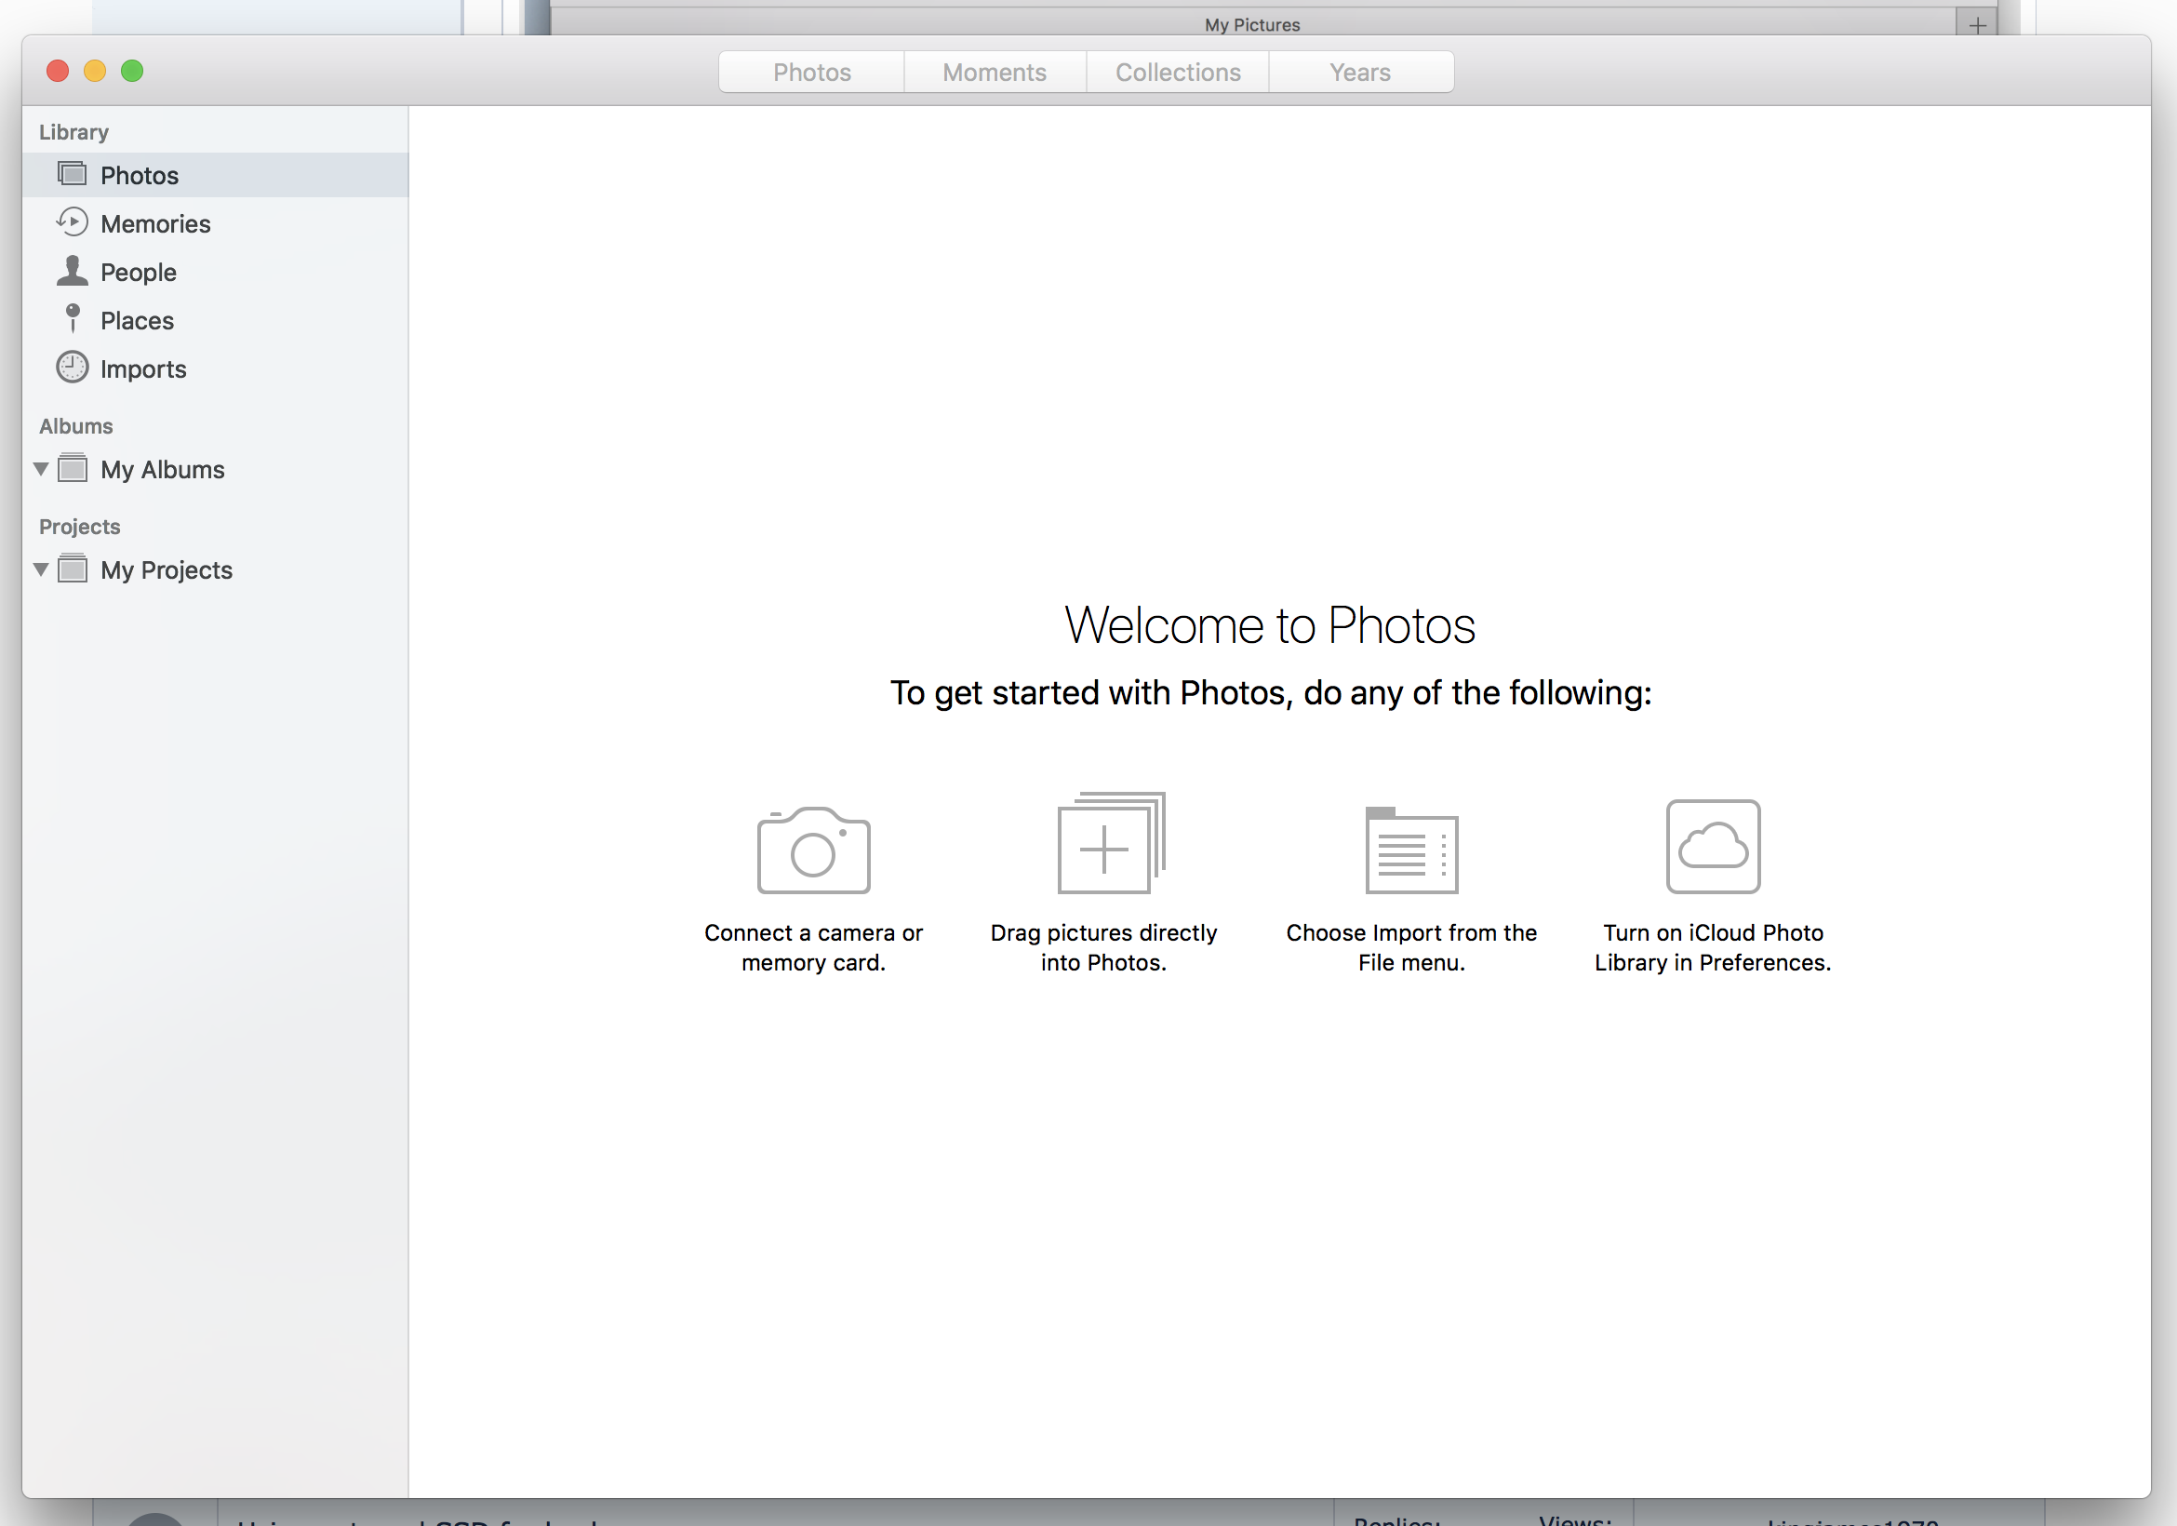
Task: Switch to the Moments tab
Action: (x=995, y=72)
